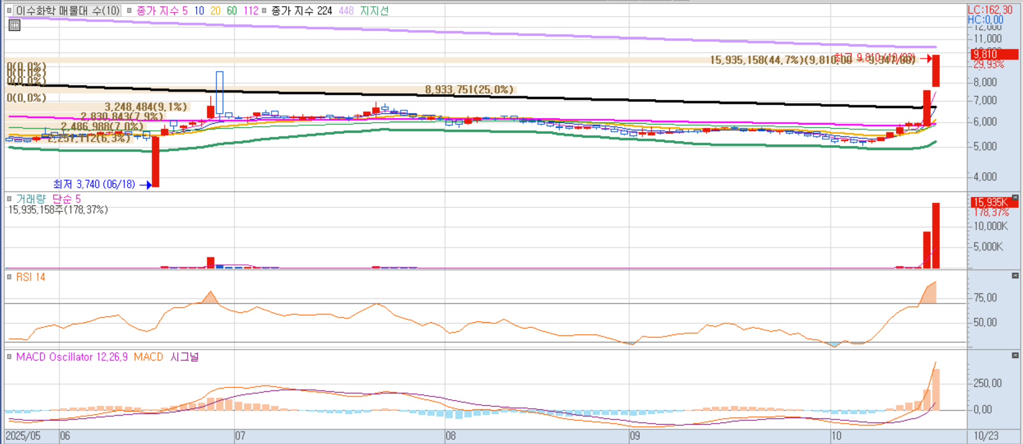
Task: Click the orange MACD line label
Action: tap(149, 357)
